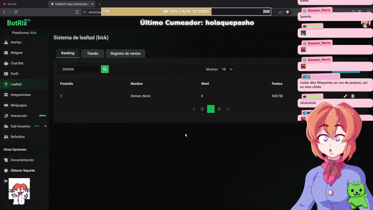Screen dimensions: 373x210
Task: Click the Puntos column header
Action: click(x=277, y=84)
